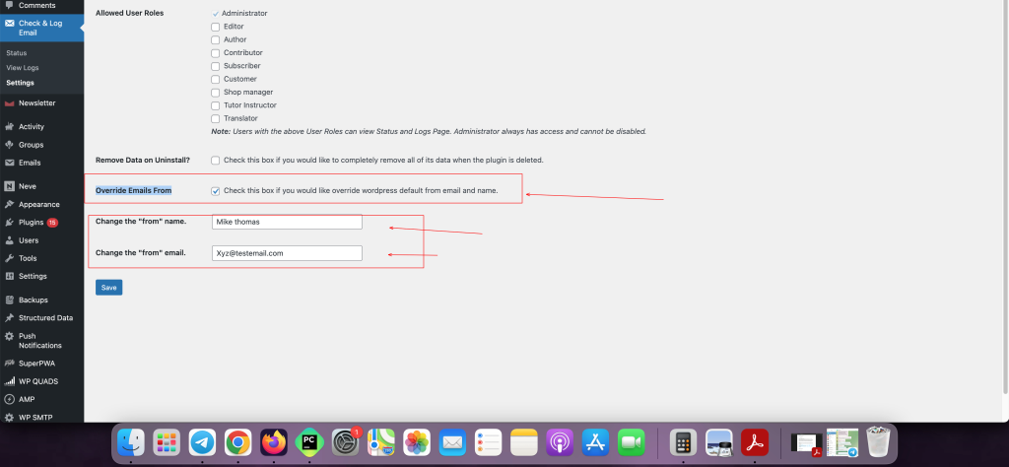Screen dimensions: 1009x467
Task: Click the "from" name field with Mike thomas
Action: (287, 222)
